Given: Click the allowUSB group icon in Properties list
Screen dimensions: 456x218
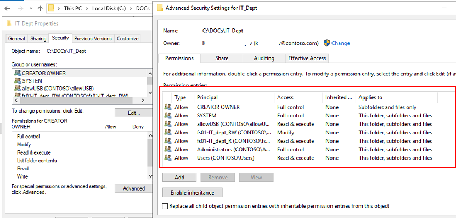Looking at the screenshot, I should [18, 89].
